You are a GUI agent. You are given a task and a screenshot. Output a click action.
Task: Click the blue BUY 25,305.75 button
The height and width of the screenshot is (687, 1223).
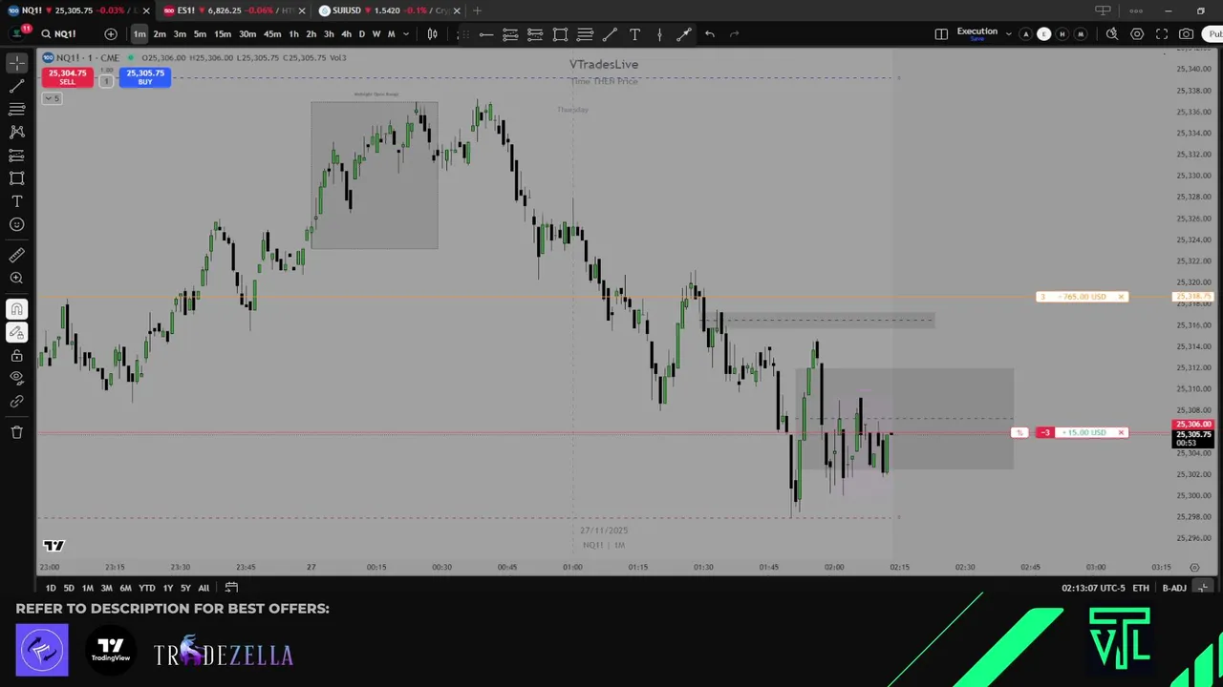pos(145,77)
